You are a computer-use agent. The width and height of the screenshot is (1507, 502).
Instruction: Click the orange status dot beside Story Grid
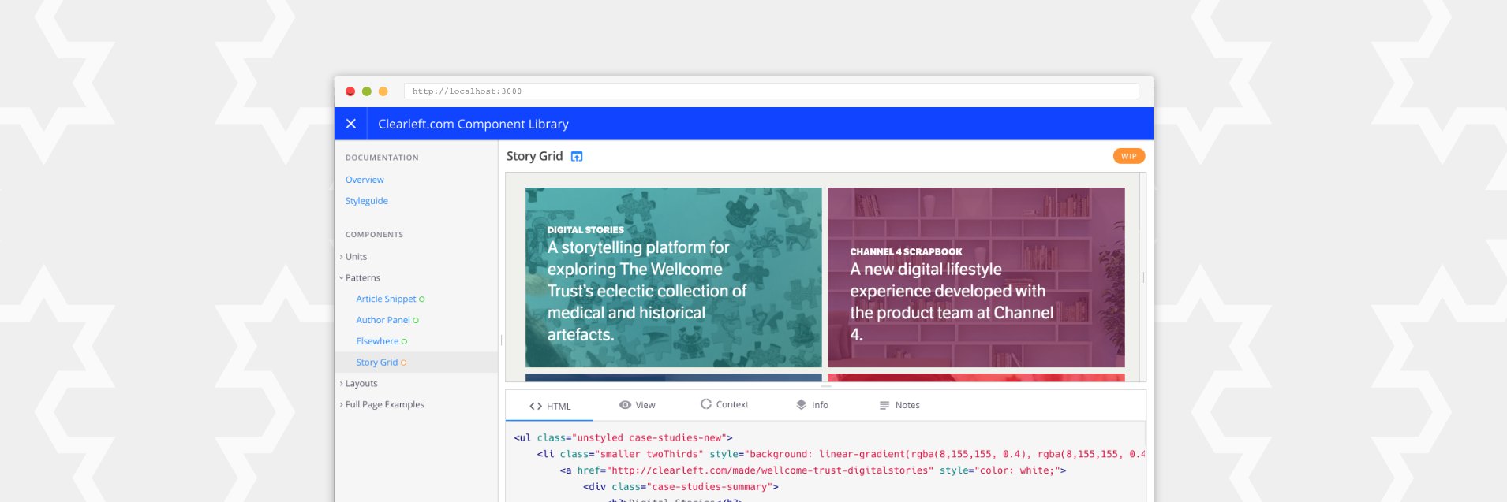coord(403,363)
